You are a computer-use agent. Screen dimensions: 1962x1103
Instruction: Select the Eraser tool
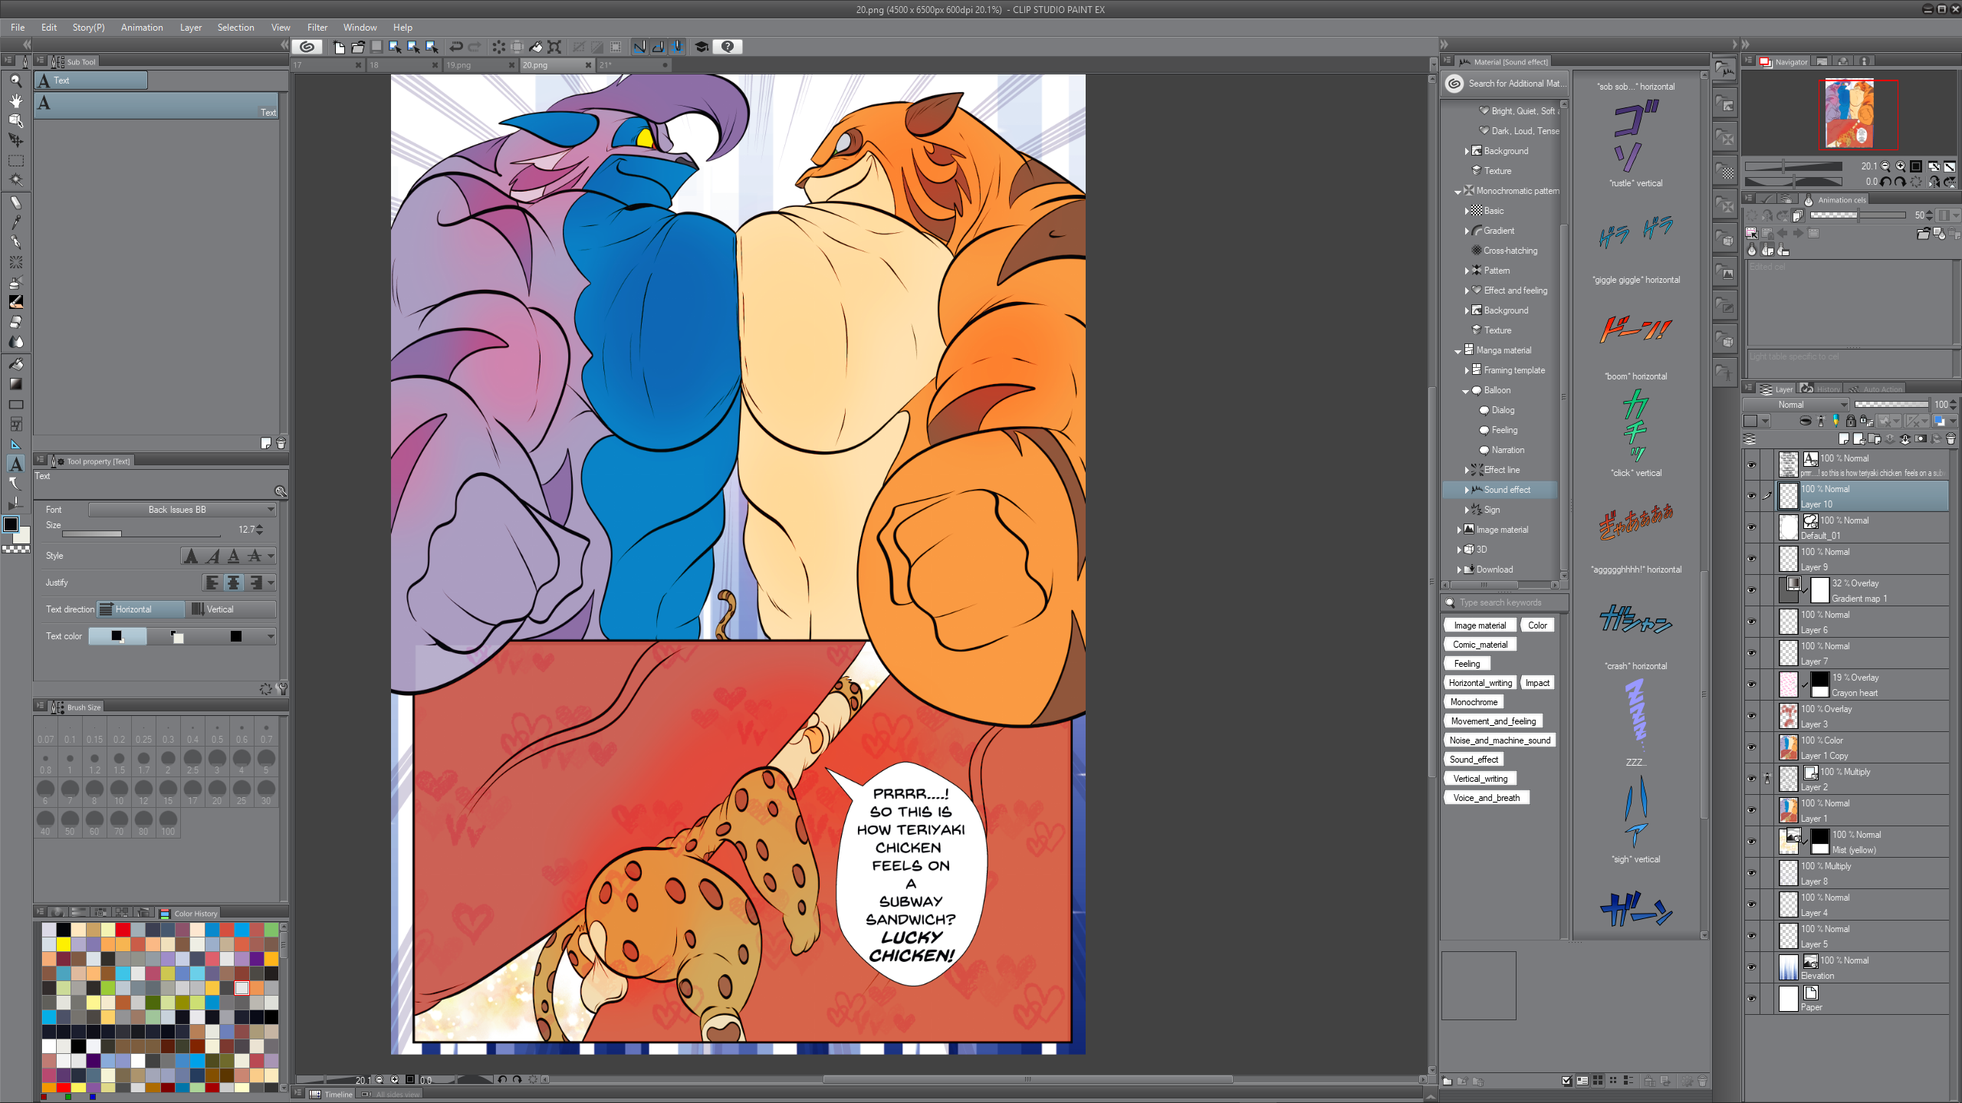coord(15,322)
